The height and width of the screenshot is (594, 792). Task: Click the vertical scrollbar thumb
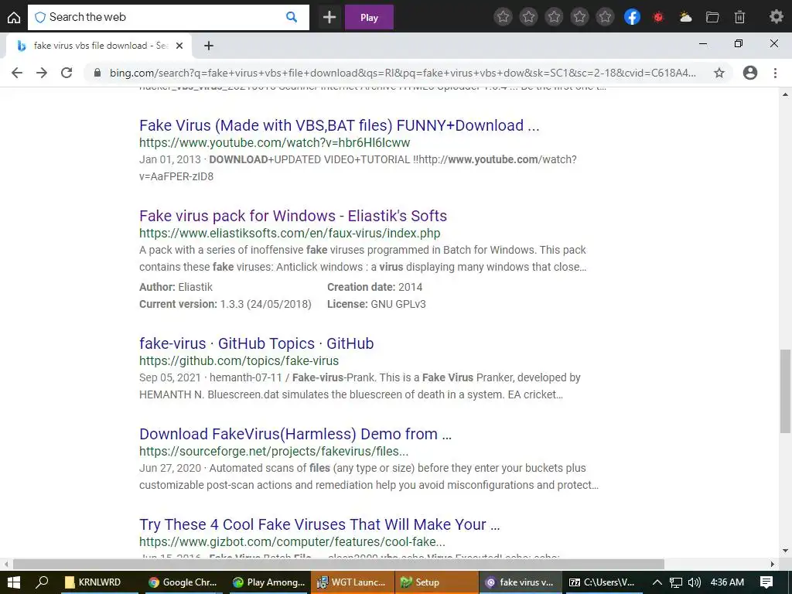pyautogui.click(x=785, y=391)
